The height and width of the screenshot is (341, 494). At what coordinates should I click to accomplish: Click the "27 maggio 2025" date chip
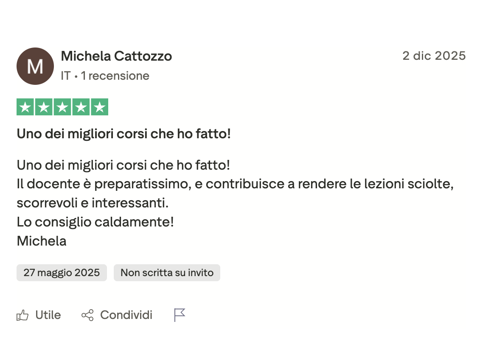click(62, 273)
